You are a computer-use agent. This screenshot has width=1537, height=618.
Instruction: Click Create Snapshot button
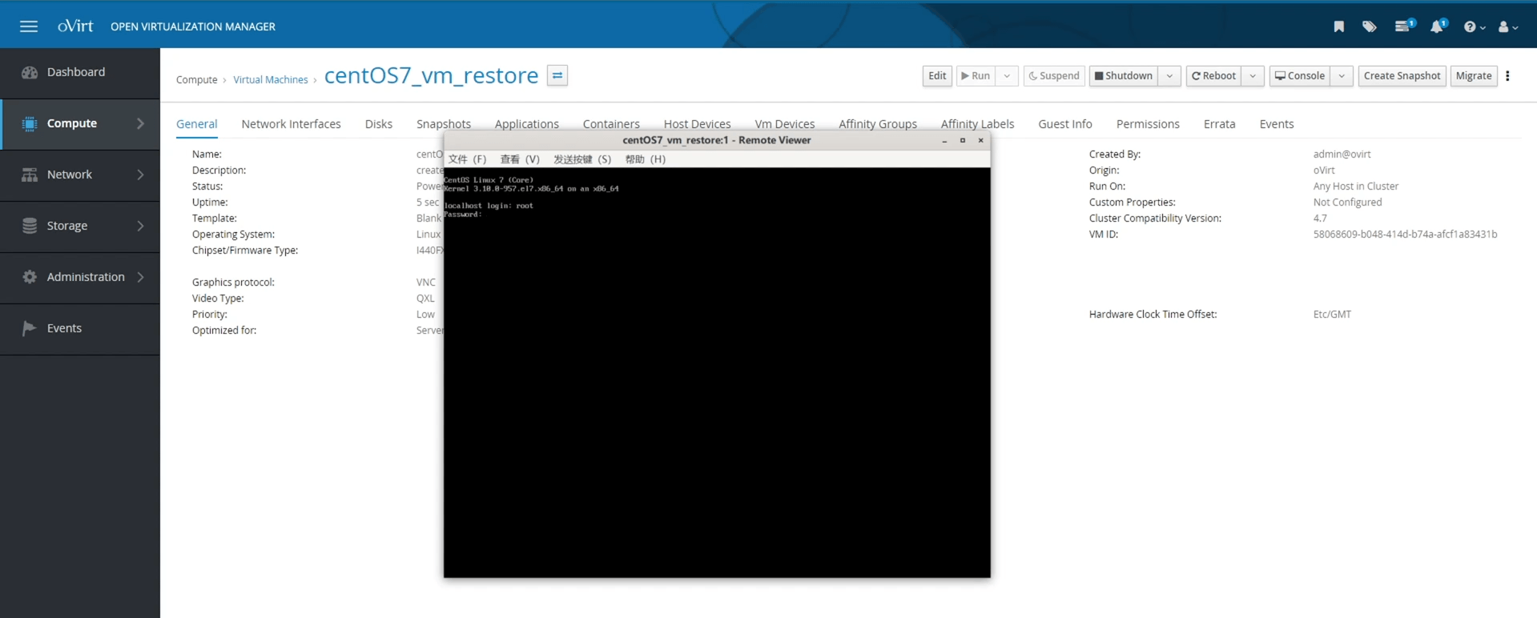click(1402, 76)
